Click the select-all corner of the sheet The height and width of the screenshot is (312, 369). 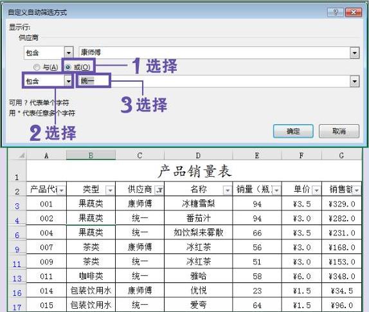click(17, 155)
